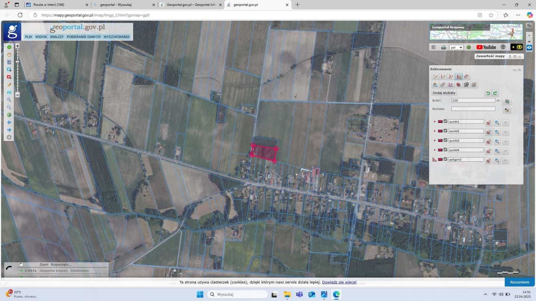Open the WIDOK menu
The width and height of the screenshot is (536, 301).
[x=41, y=37]
